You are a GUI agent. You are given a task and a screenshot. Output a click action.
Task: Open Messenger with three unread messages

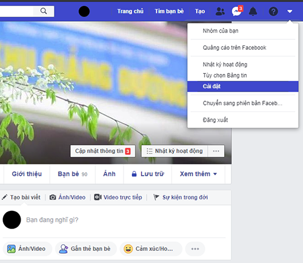pos(237,11)
